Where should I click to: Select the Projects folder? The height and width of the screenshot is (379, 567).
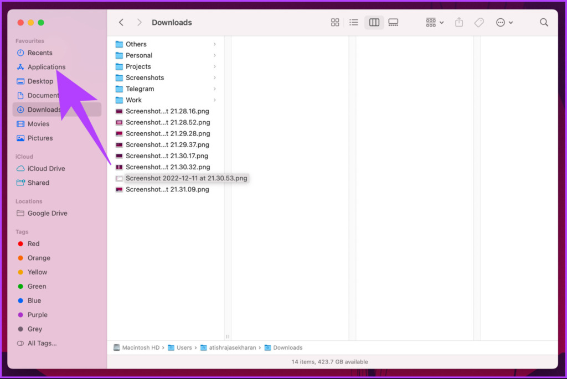pos(166,66)
